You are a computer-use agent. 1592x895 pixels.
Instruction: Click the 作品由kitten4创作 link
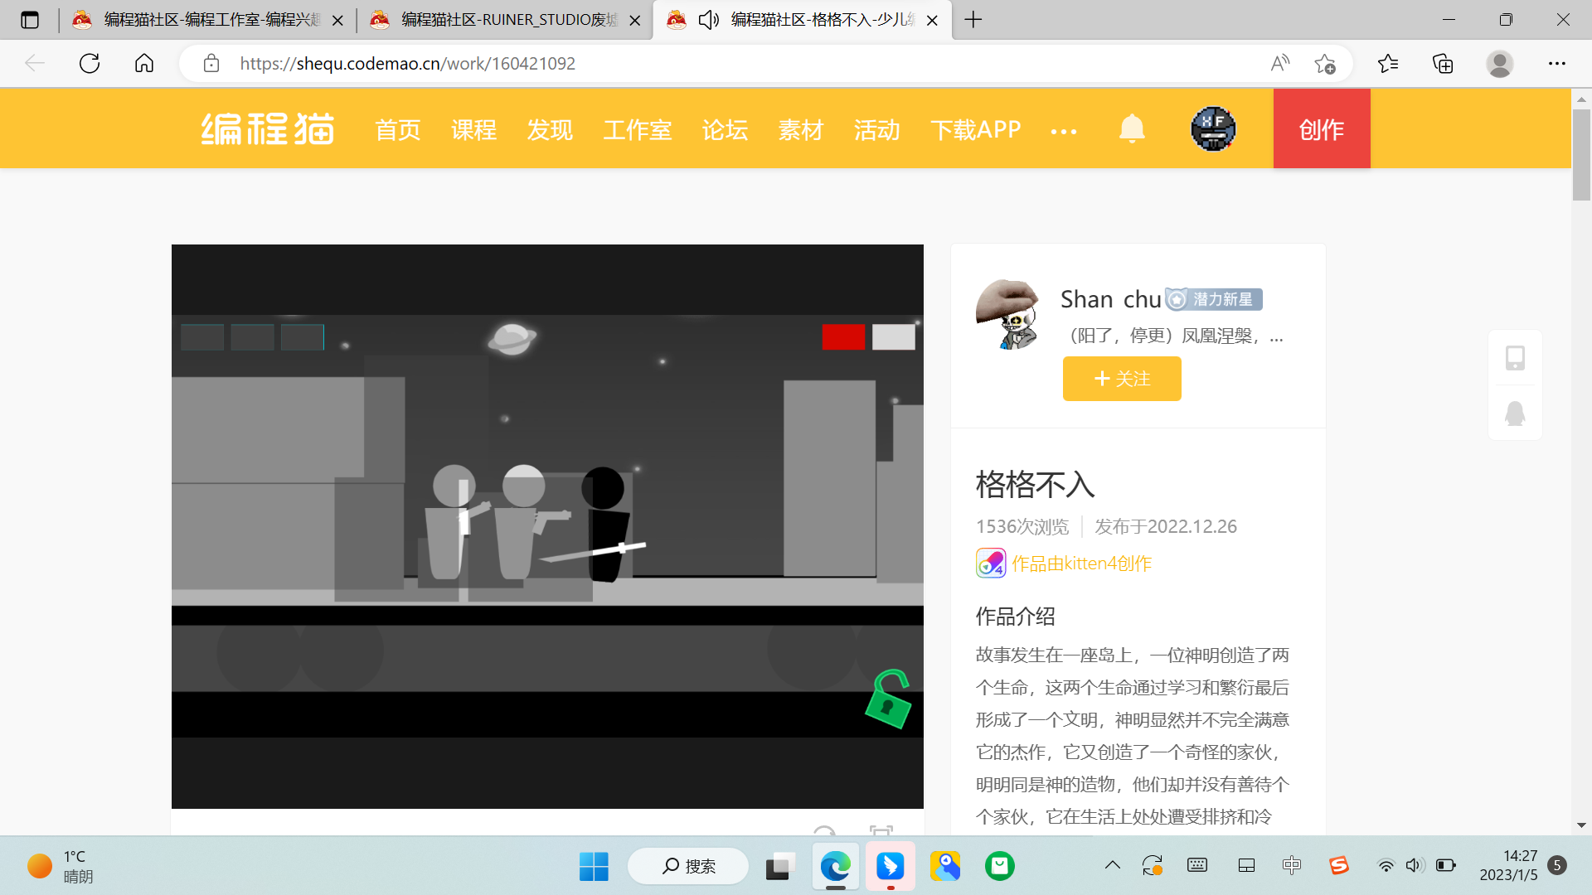[x=1081, y=564]
